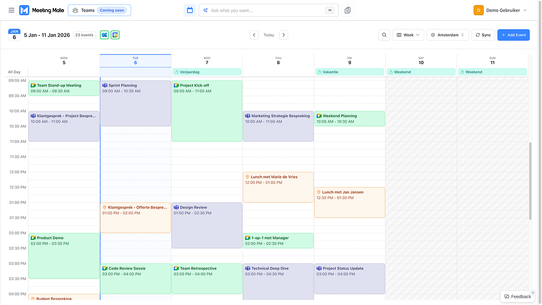This screenshot has width=542, height=305.
Task: Open the Weekend Planning event
Action: point(350,118)
